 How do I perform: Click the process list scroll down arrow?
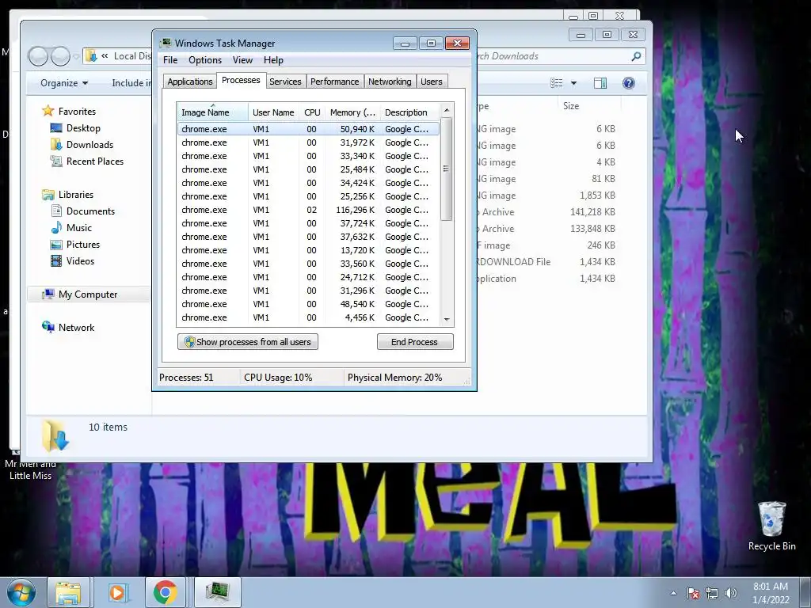[447, 320]
